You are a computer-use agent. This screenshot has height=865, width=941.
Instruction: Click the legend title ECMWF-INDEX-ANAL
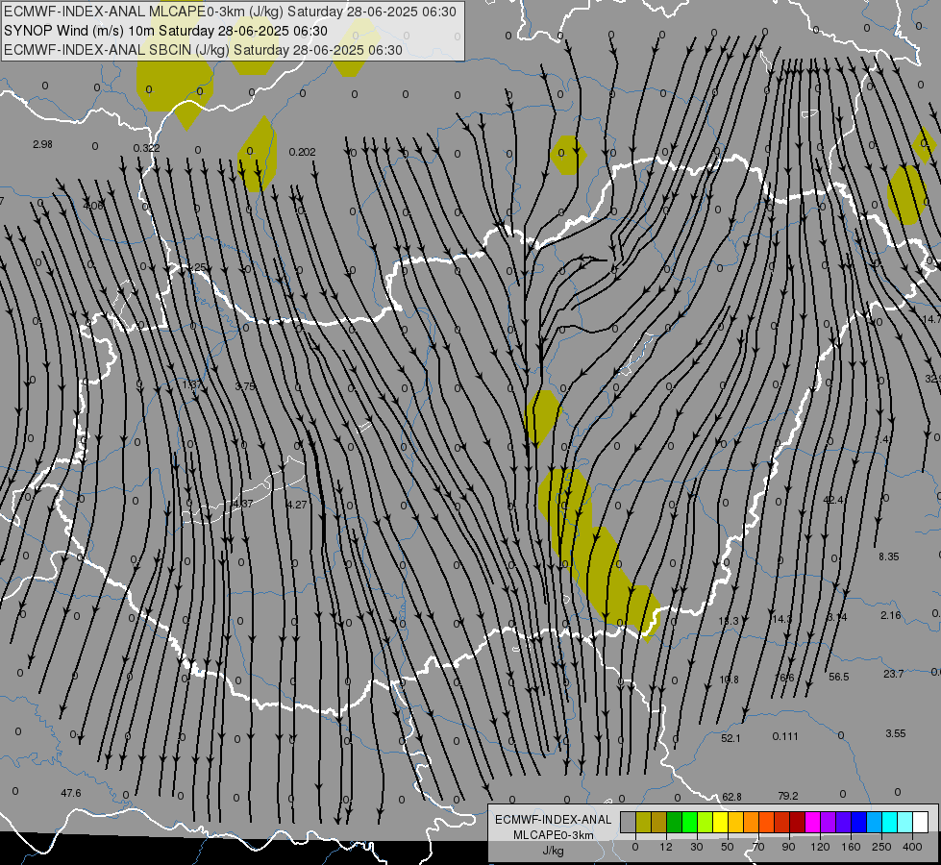point(554,820)
